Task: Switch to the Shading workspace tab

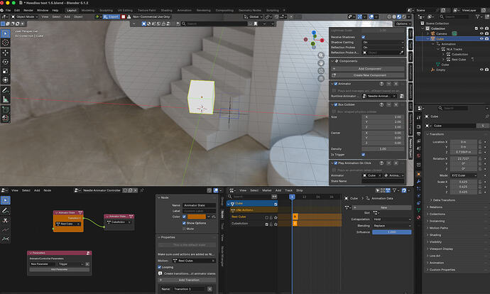Action: (166, 11)
